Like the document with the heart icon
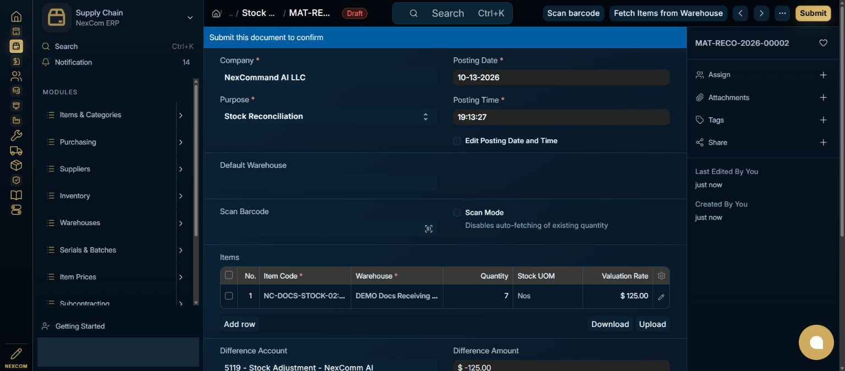This screenshot has height=371, width=845. tap(823, 43)
